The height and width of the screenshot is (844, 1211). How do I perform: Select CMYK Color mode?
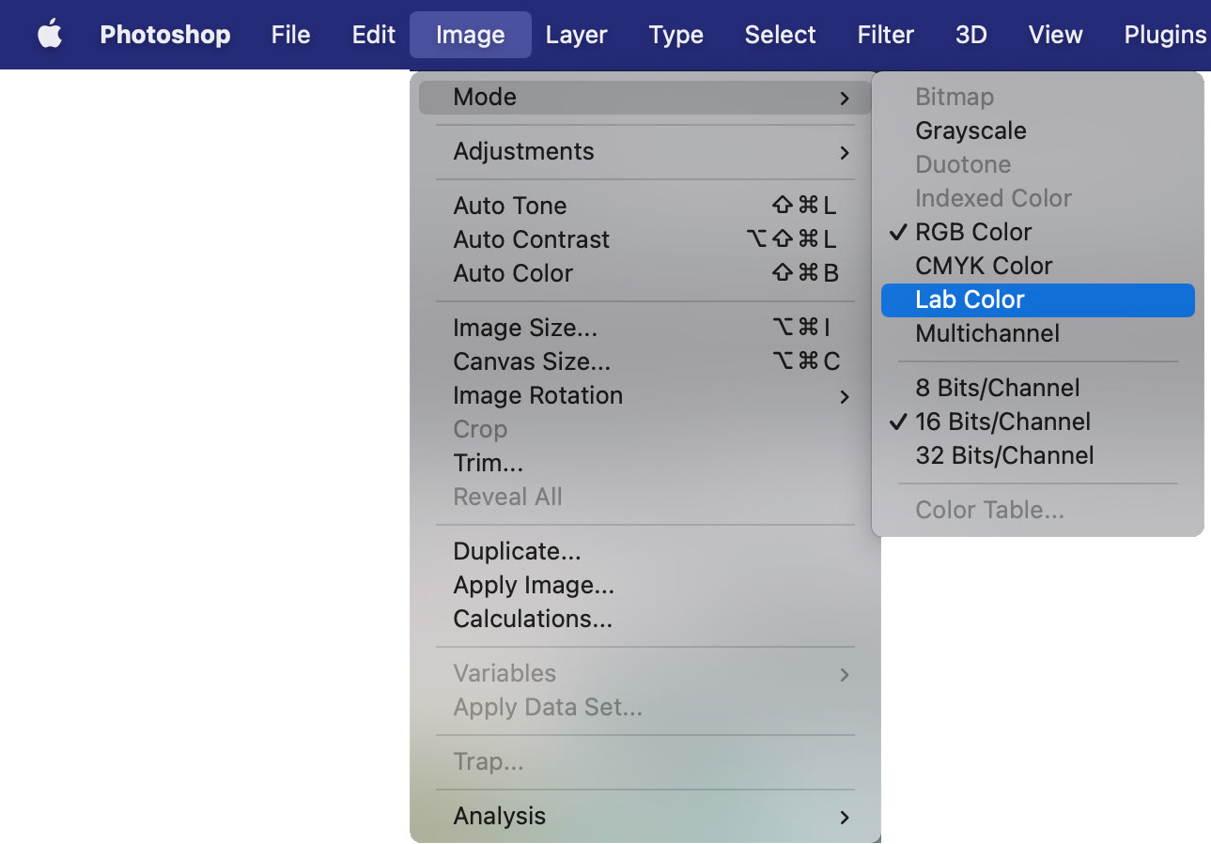[x=984, y=266]
